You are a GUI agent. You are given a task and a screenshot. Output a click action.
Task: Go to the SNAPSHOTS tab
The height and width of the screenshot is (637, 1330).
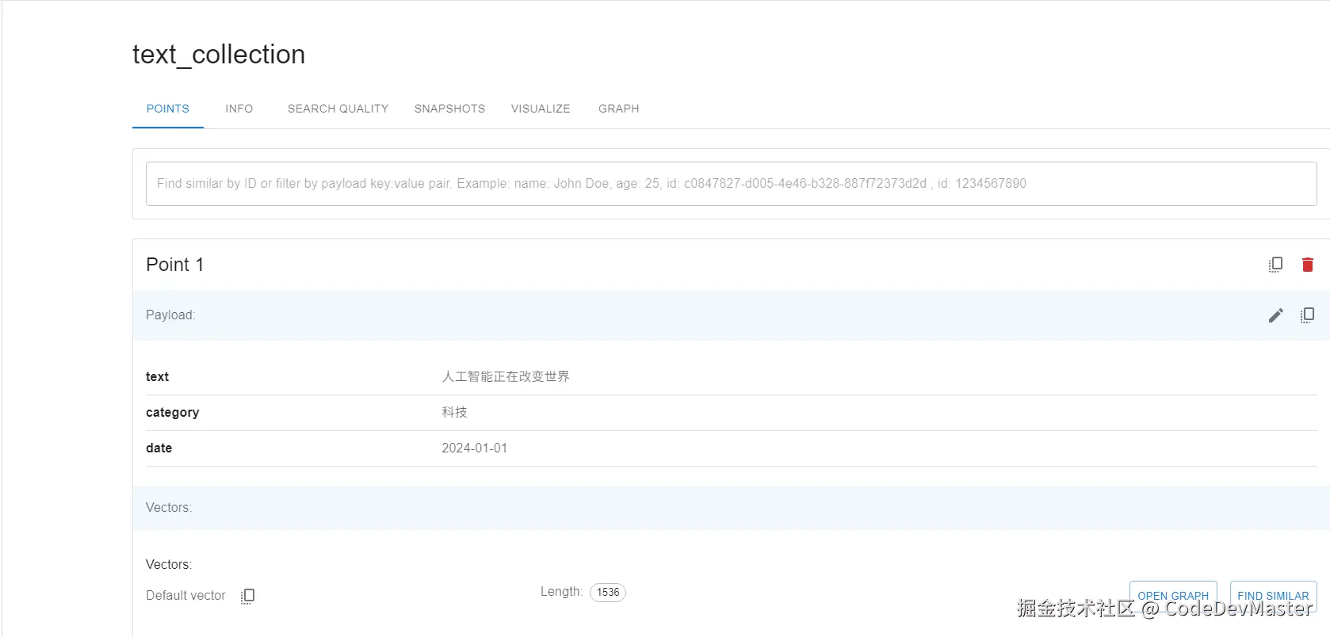[449, 109]
